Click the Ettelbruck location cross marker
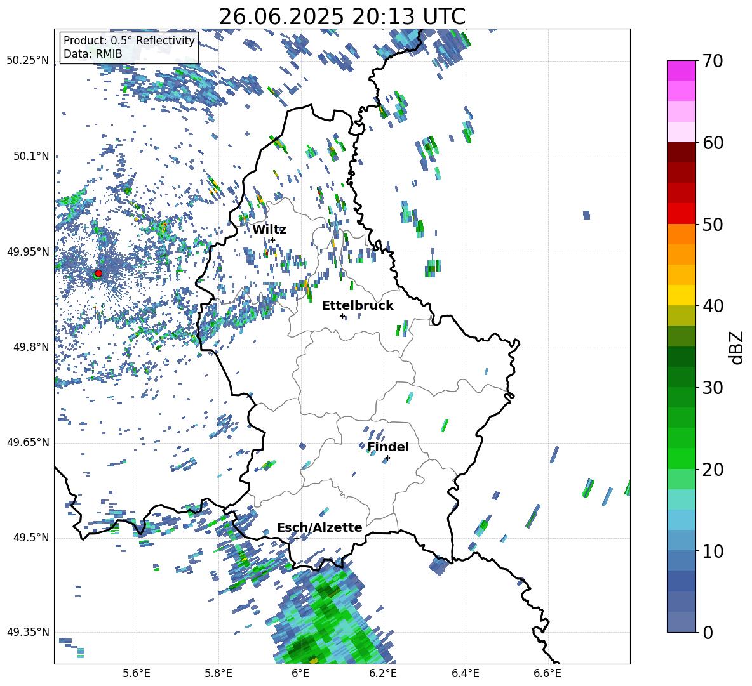Screen dimensions: 752x686 click(342, 316)
